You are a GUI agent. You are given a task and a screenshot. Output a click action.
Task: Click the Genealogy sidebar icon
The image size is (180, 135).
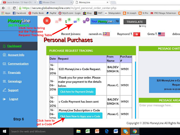[4, 81]
